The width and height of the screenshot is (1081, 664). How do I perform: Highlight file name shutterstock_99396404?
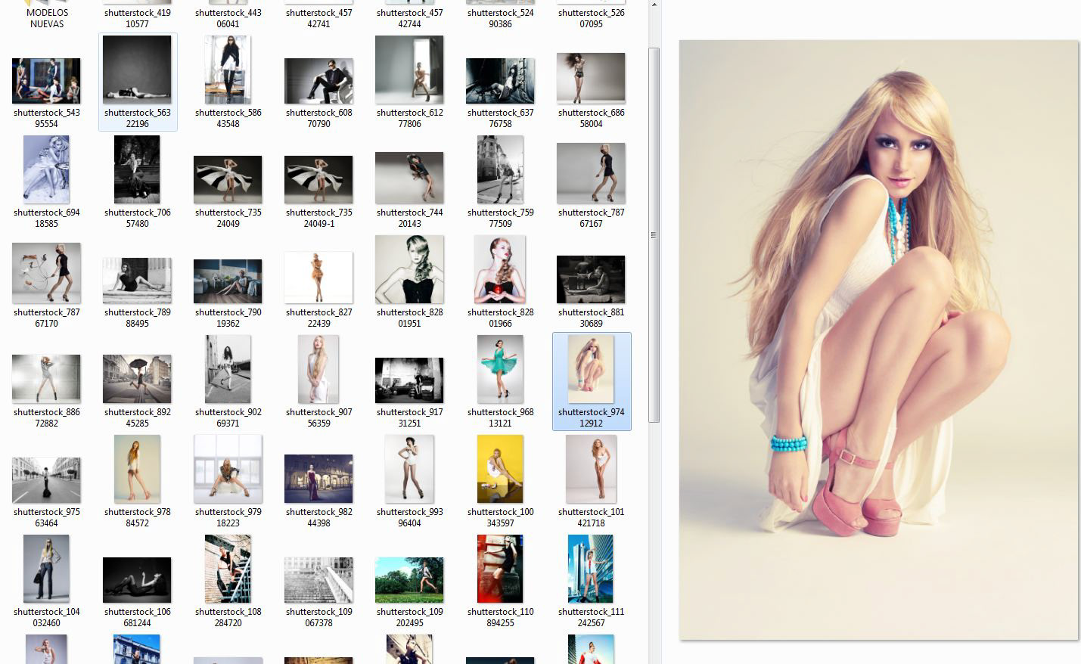pos(409,517)
